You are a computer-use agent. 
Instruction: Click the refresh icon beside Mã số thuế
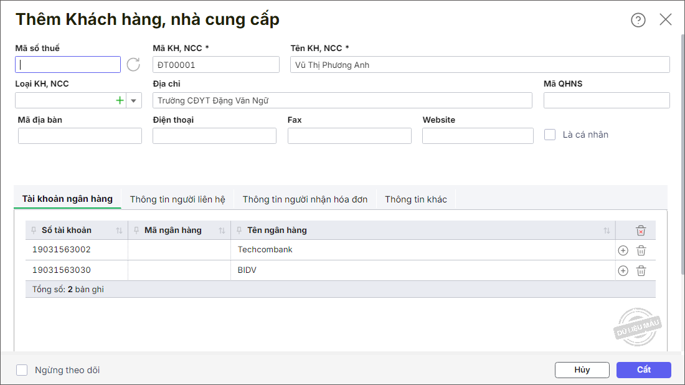click(133, 64)
